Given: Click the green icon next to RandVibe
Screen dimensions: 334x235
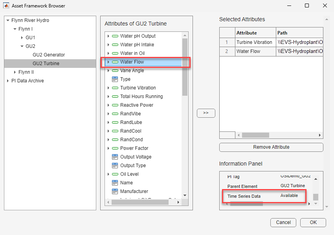Looking at the screenshot, I should tap(115, 113).
